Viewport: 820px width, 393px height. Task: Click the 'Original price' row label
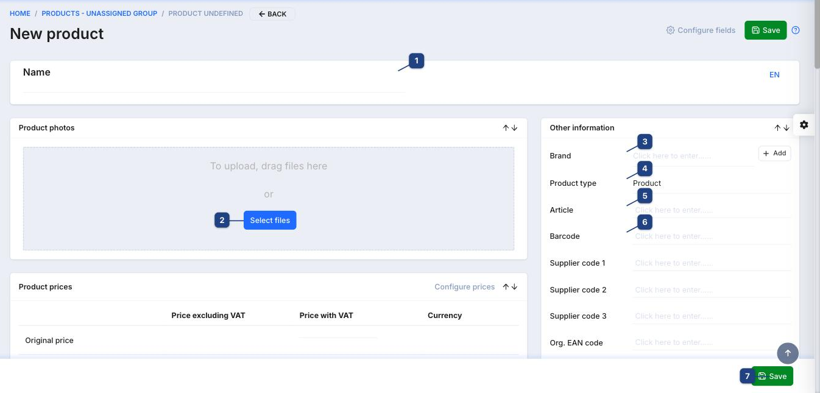pyautogui.click(x=49, y=341)
